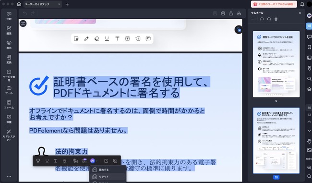Toggle the thumbnail panel icon in right rail

309,26
